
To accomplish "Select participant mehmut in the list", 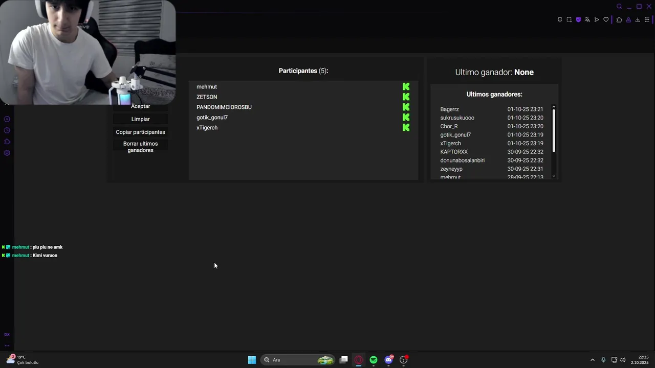I will [x=207, y=87].
